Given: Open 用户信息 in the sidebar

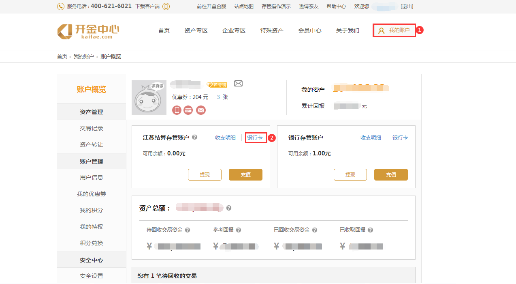Looking at the screenshot, I should click(x=92, y=177).
